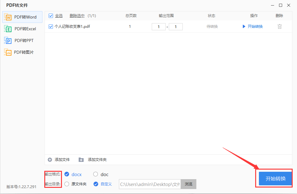Viewport: 297px width, 194px height.
Task: Select docx output format
Action: coord(67,174)
